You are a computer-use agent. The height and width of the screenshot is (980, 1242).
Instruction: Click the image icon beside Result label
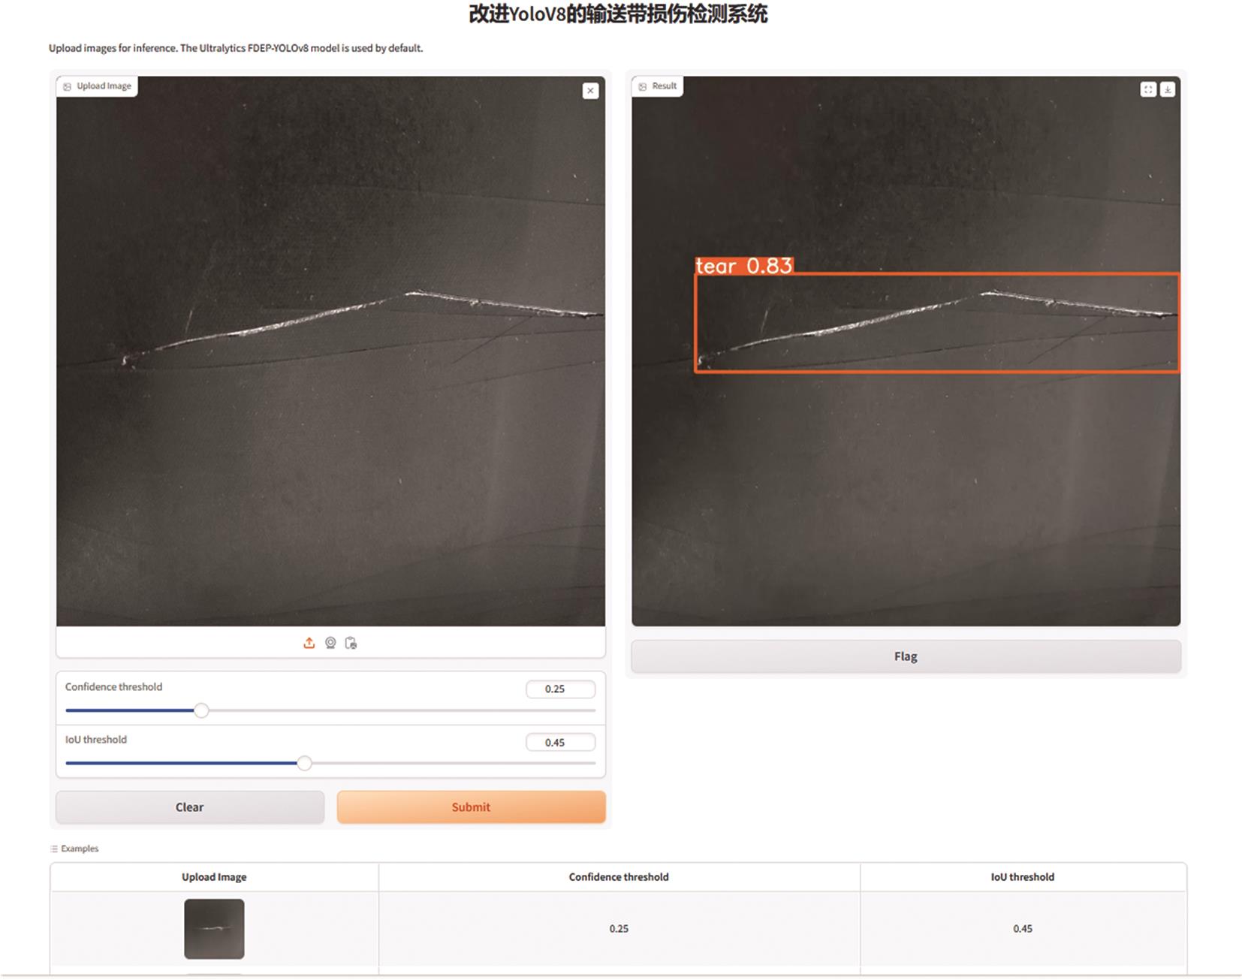click(643, 86)
